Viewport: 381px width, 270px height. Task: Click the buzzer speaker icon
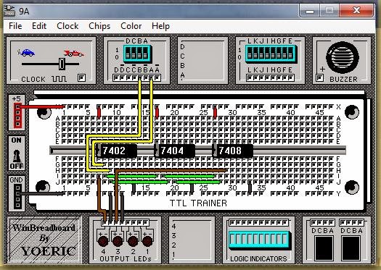(343, 58)
